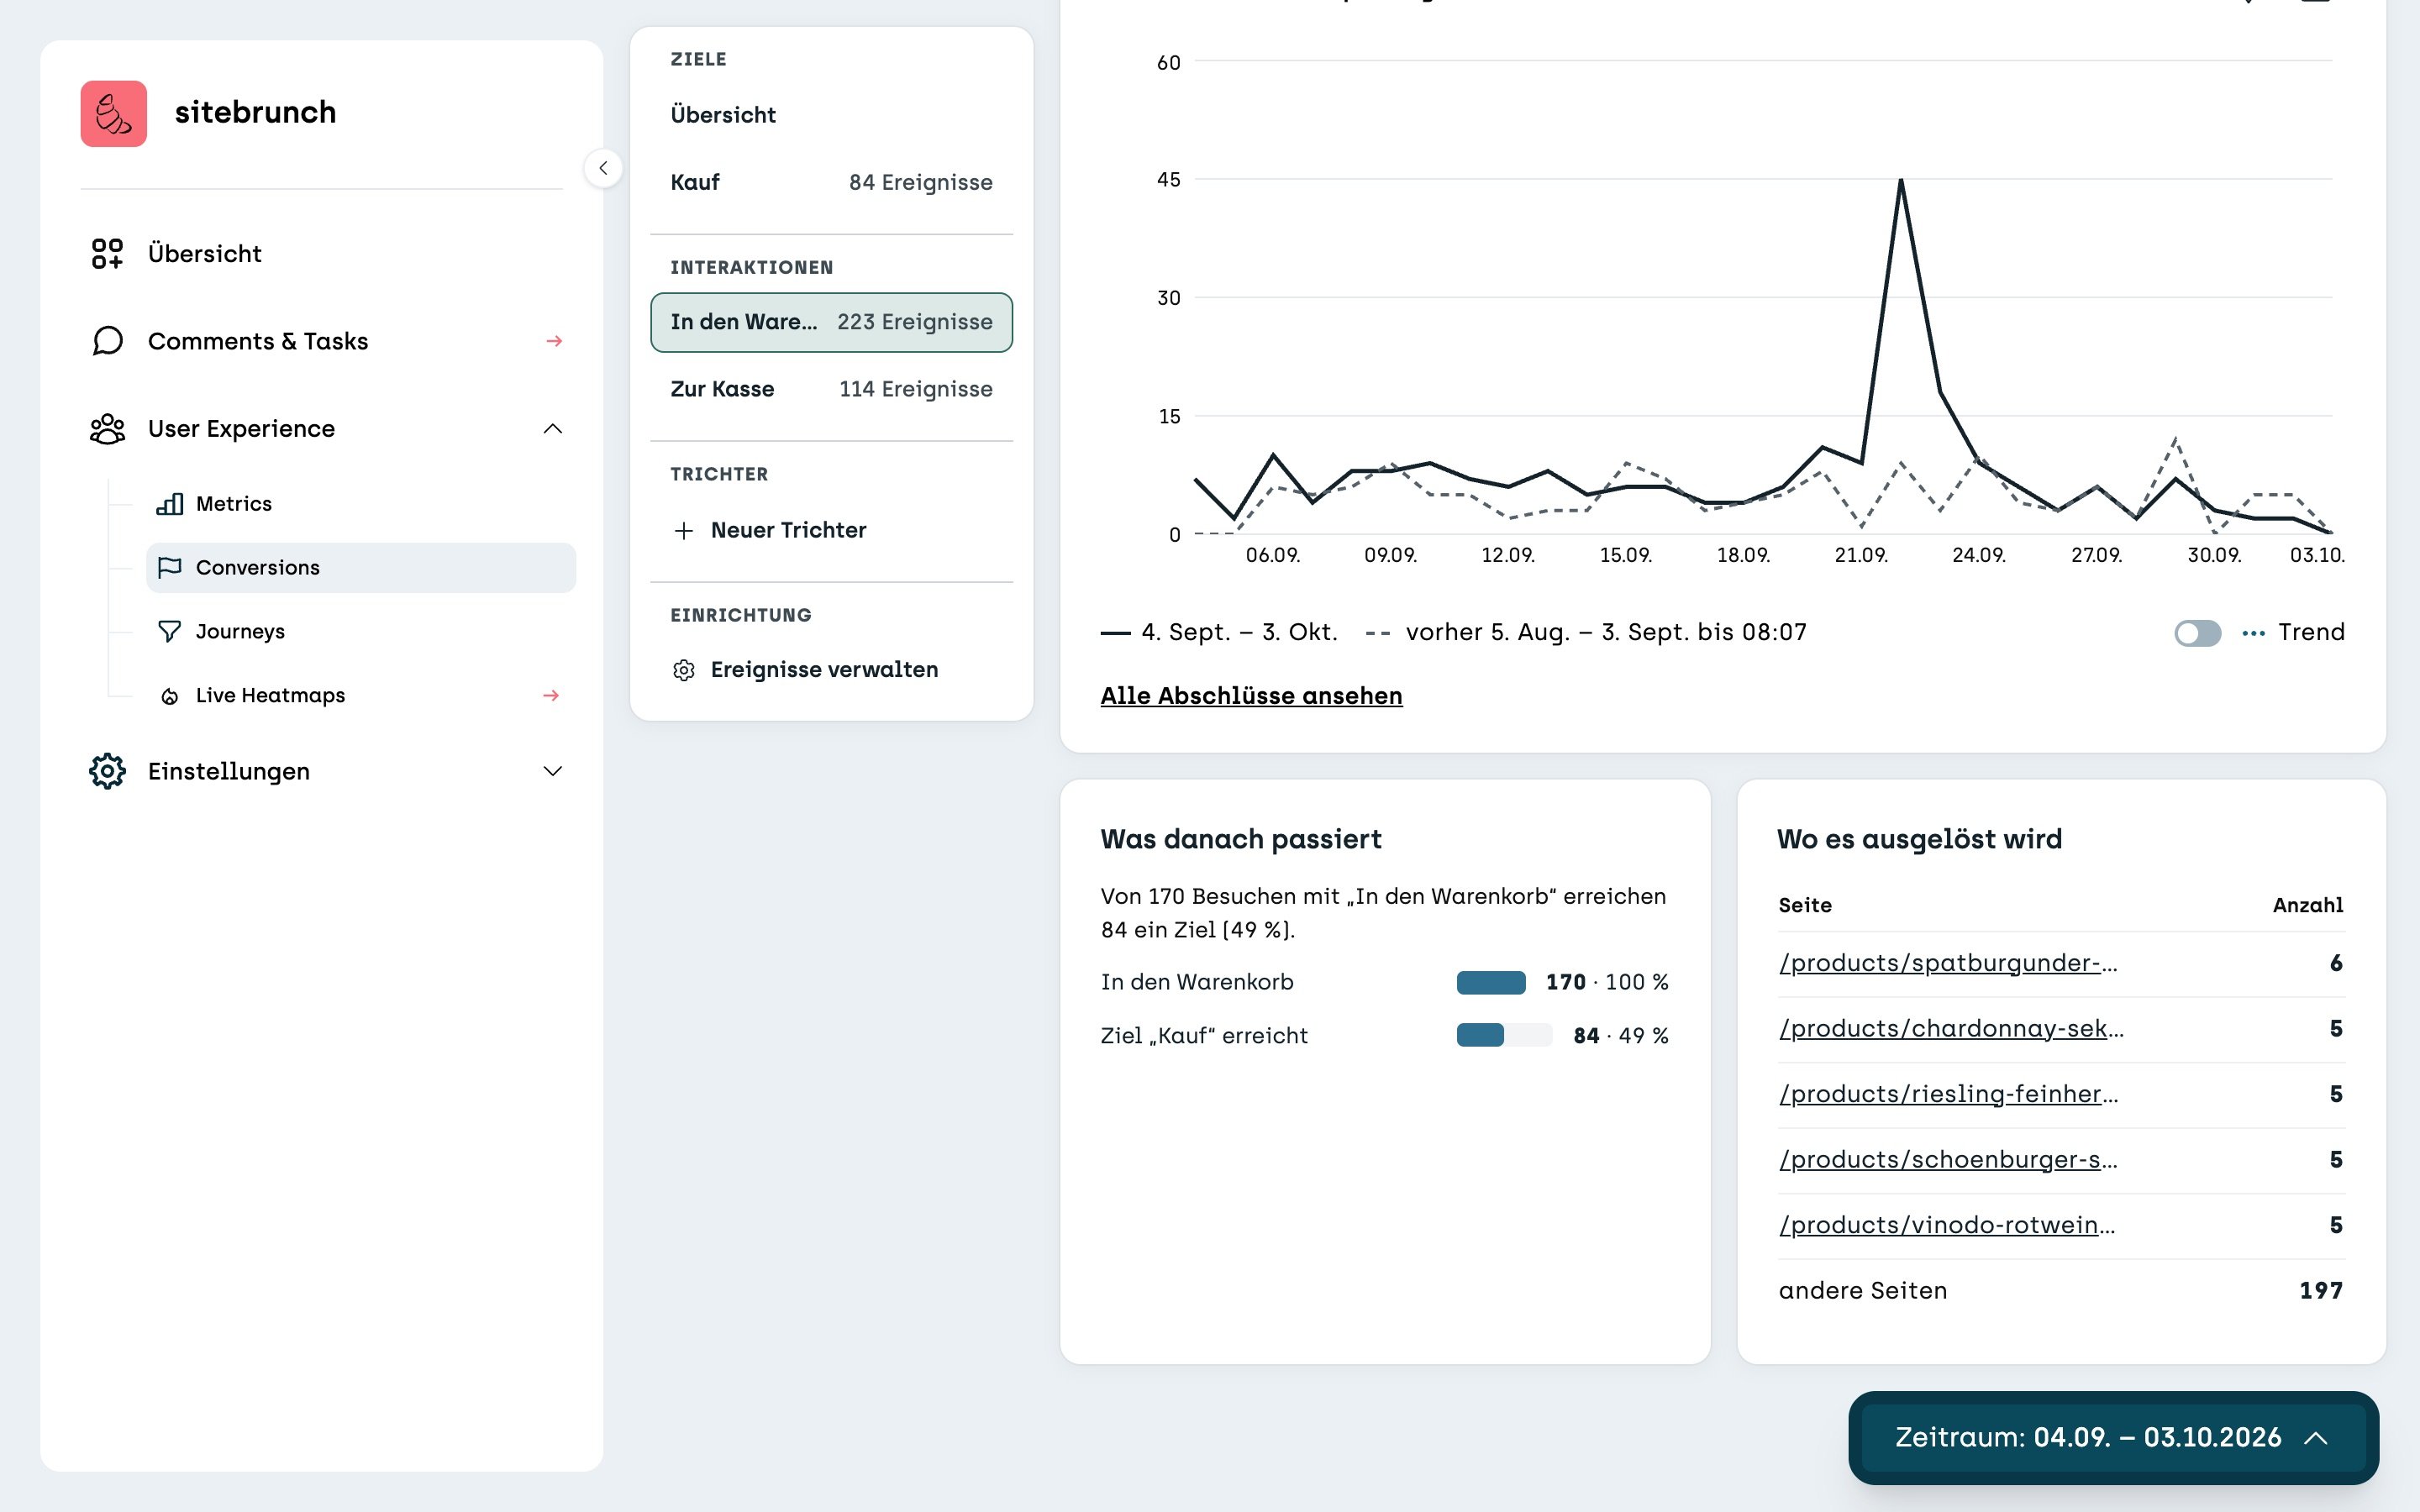The image size is (2420, 1512).
Task: Click the Einstellungen gear icon
Action: coord(107,771)
